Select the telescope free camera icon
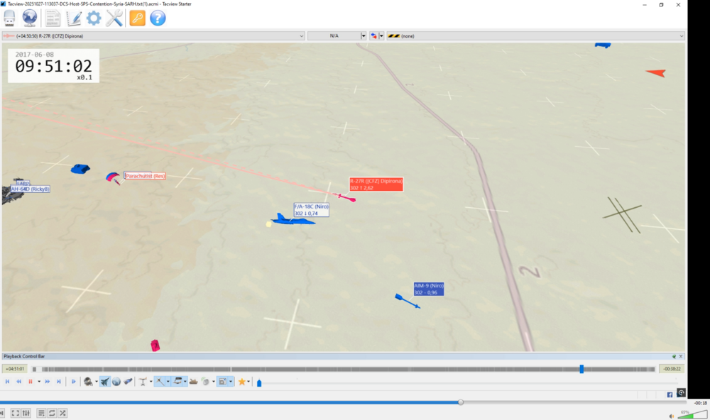 [x=128, y=382]
